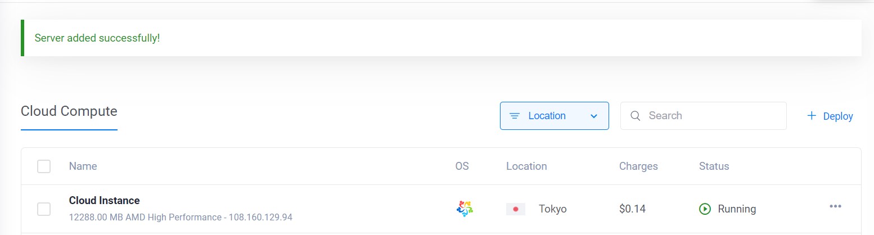
Task: Click the Charges column header
Action: [x=638, y=166]
